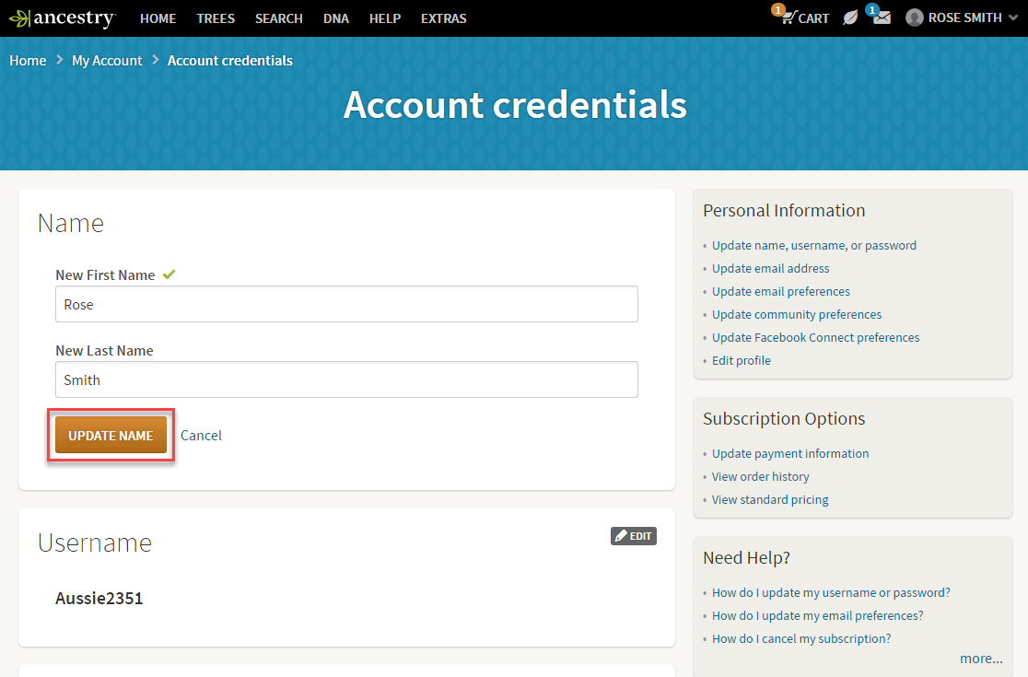Open the shopping cart
Screen dimensions: 1028x677
pyautogui.click(x=803, y=18)
